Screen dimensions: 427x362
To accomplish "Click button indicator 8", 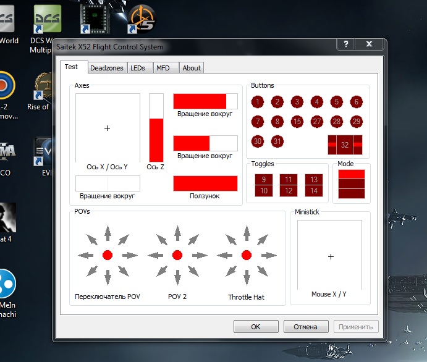I will tap(277, 122).
